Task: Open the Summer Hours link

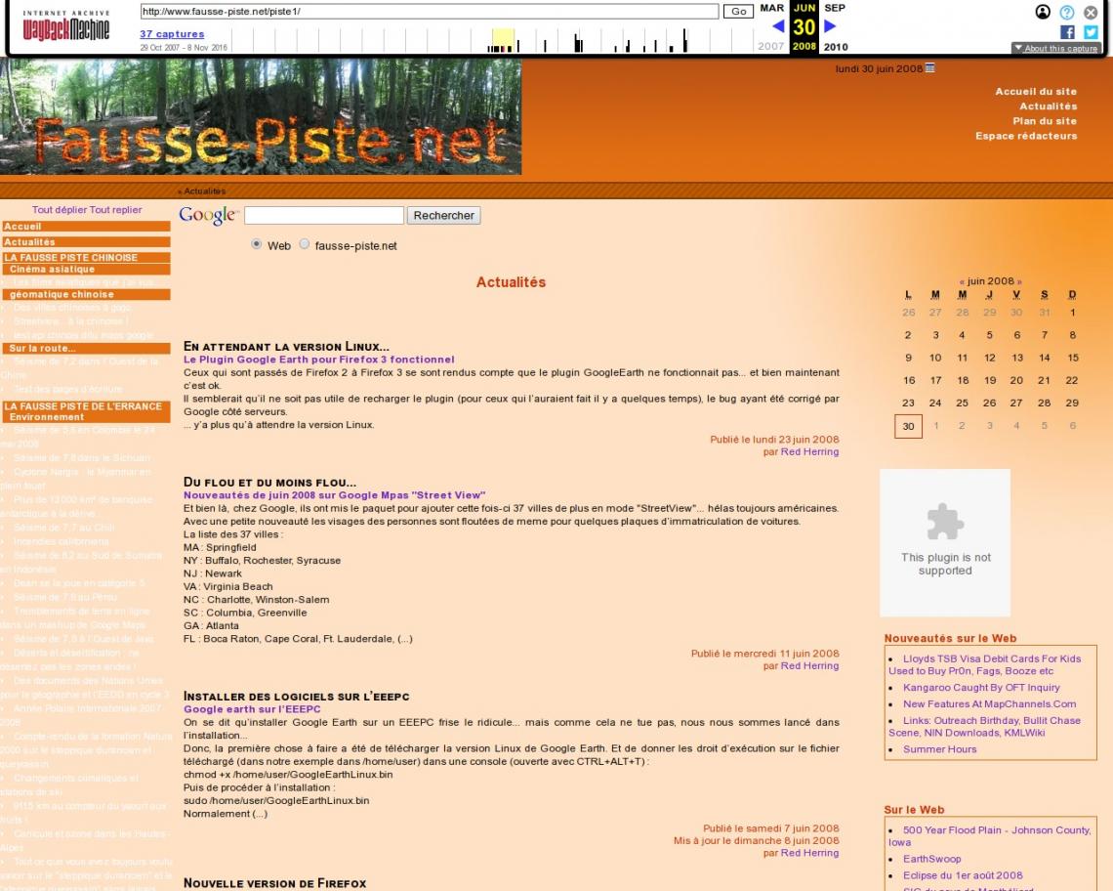Action: [940, 749]
